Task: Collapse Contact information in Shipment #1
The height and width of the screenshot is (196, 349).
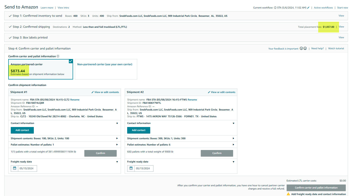Action: pos(117,123)
